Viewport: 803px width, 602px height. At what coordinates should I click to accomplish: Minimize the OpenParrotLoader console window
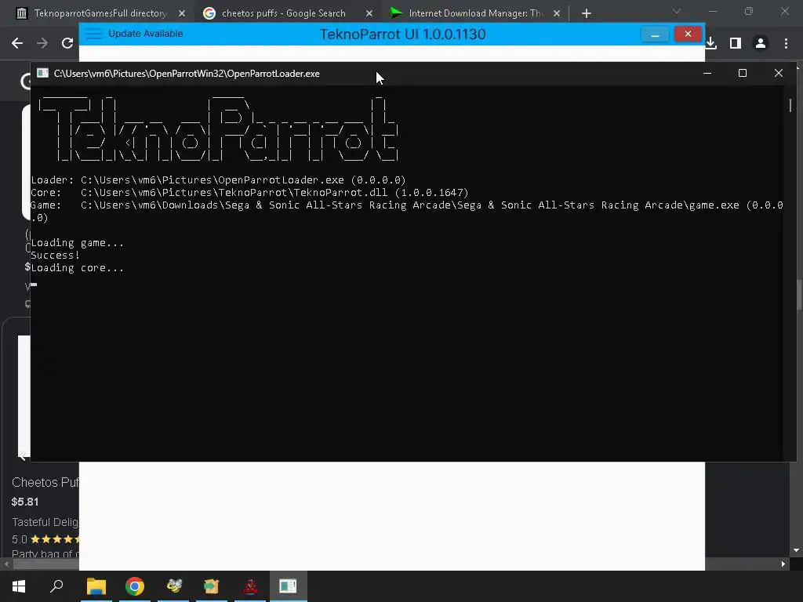[707, 73]
